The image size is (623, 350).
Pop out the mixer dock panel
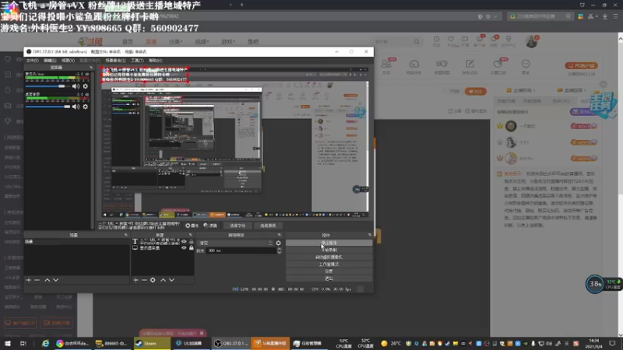tap(91, 68)
